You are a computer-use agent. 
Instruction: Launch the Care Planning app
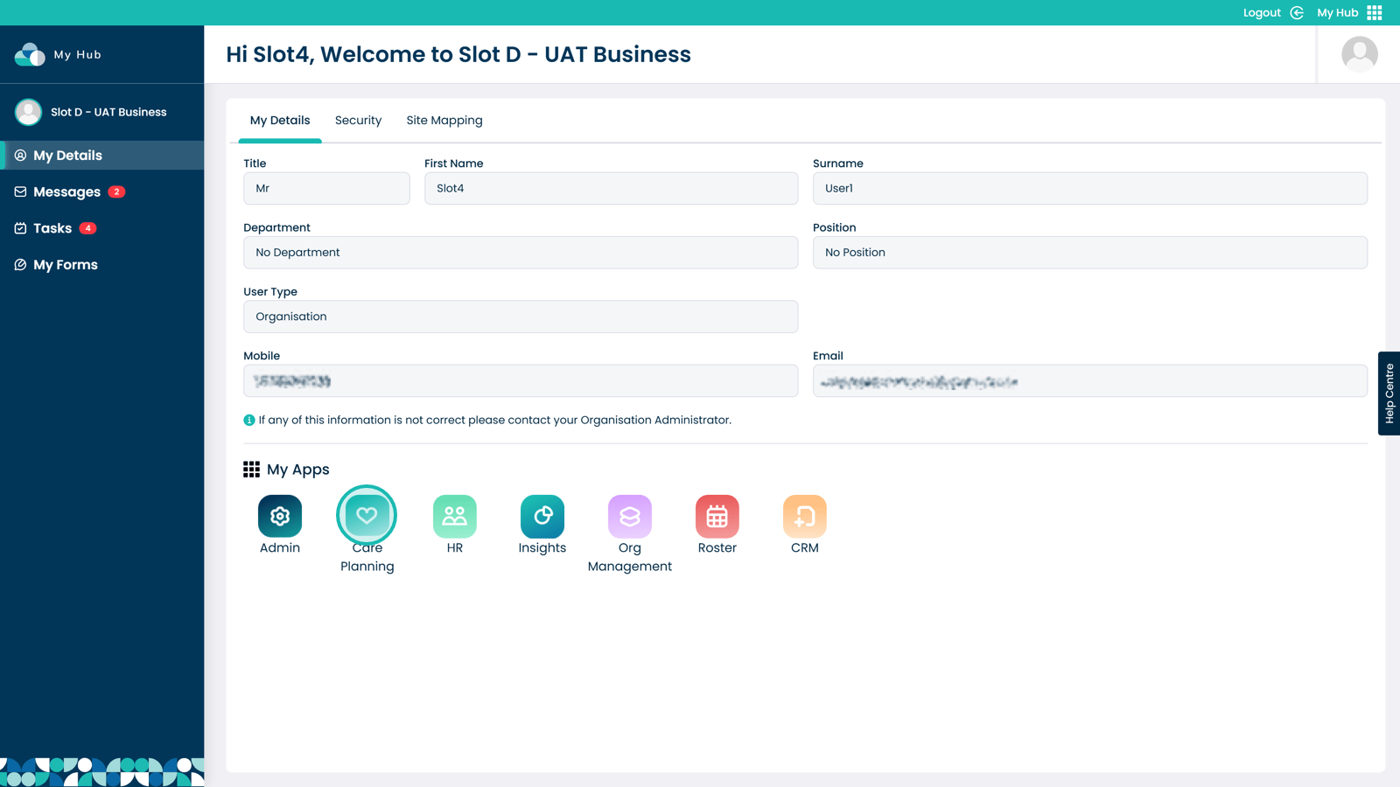[367, 516]
